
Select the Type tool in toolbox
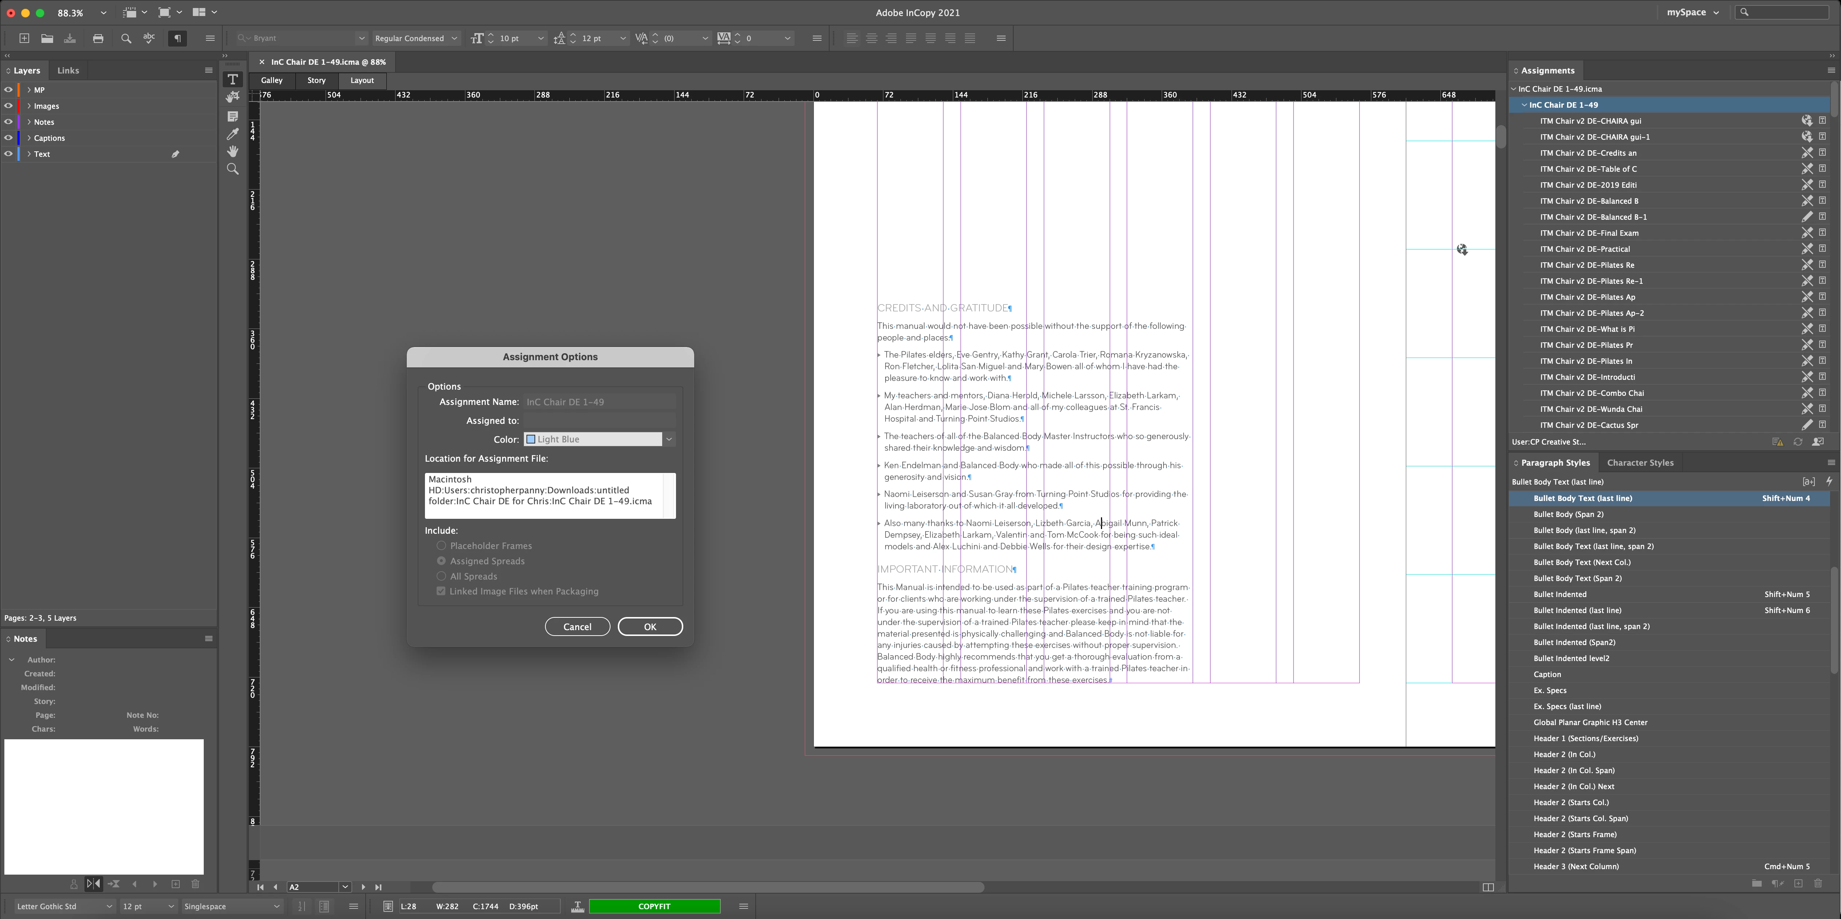tap(232, 79)
